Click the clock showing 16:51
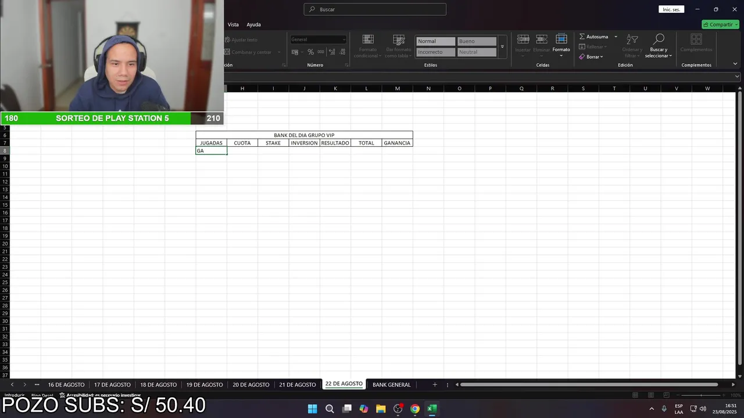The width and height of the screenshot is (744, 418). click(x=731, y=406)
